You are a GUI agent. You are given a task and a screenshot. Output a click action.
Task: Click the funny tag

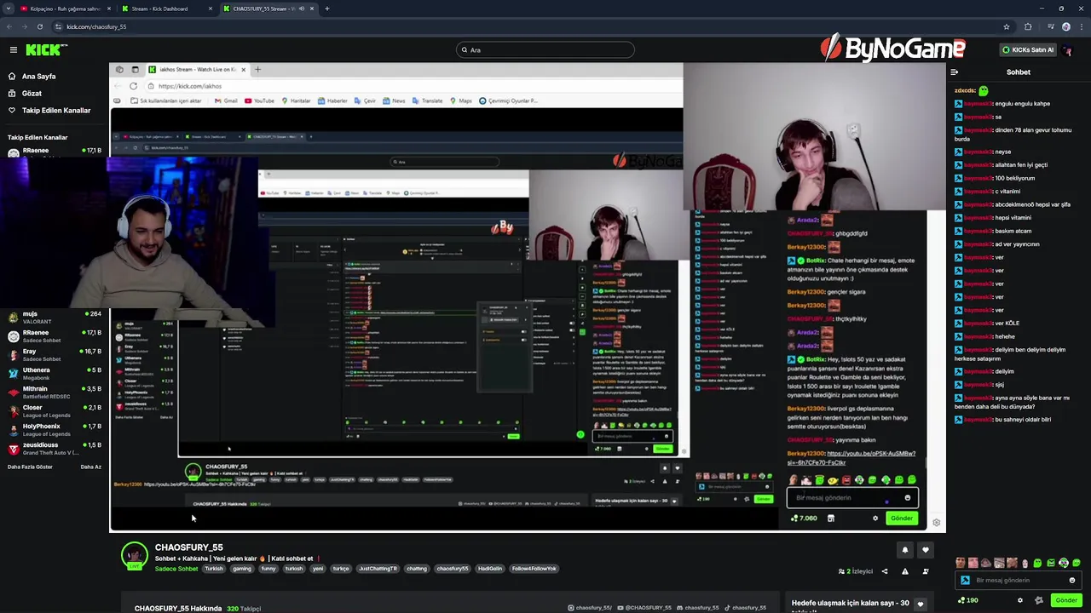coord(268,569)
